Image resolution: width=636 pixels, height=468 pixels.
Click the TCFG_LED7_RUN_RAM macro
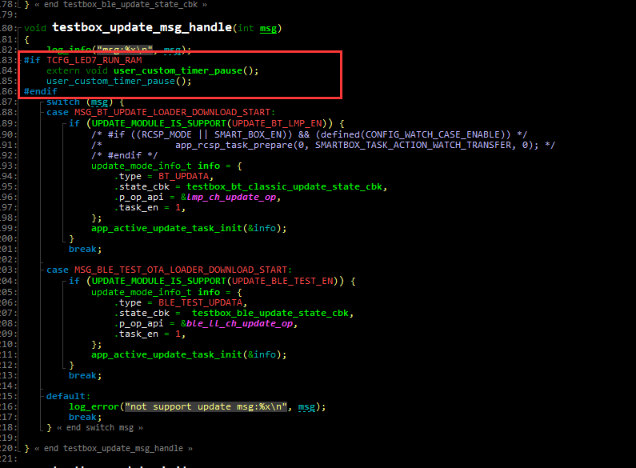[94, 60]
